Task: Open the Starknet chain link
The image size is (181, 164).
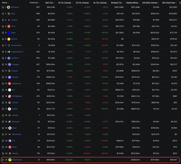Action: point(16,122)
